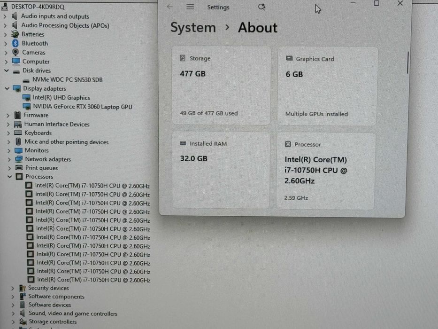438x329 pixels.
Task: Open the Settings hamburger navigation menu
Action: coord(190,7)
